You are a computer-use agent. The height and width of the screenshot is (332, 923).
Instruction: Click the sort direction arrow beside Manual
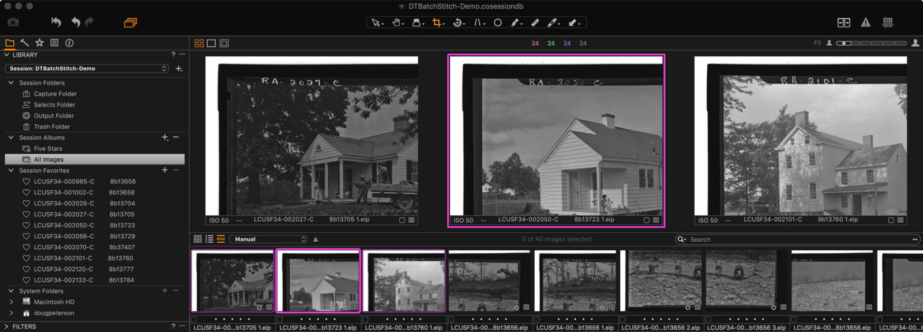pos(316,239)
